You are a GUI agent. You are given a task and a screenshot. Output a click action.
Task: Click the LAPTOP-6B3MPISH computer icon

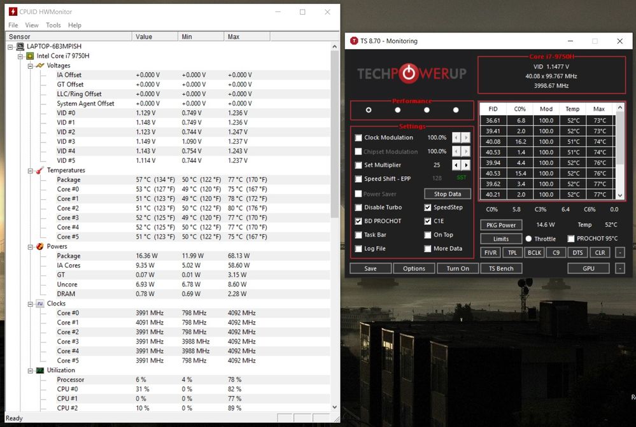click(20, 46)
